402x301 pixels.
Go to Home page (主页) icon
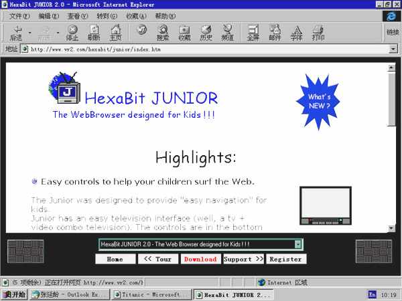pyautogui.click(x=115, y=31)
